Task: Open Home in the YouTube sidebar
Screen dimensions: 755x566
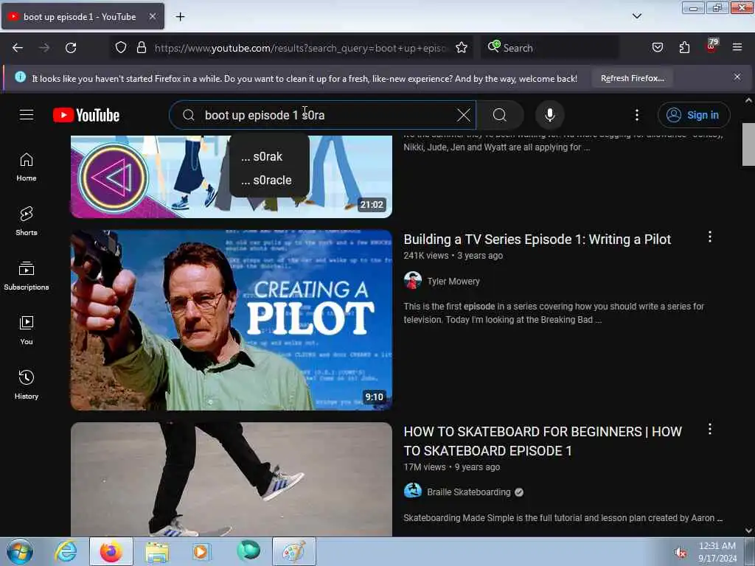Action: tap(27, 167)
